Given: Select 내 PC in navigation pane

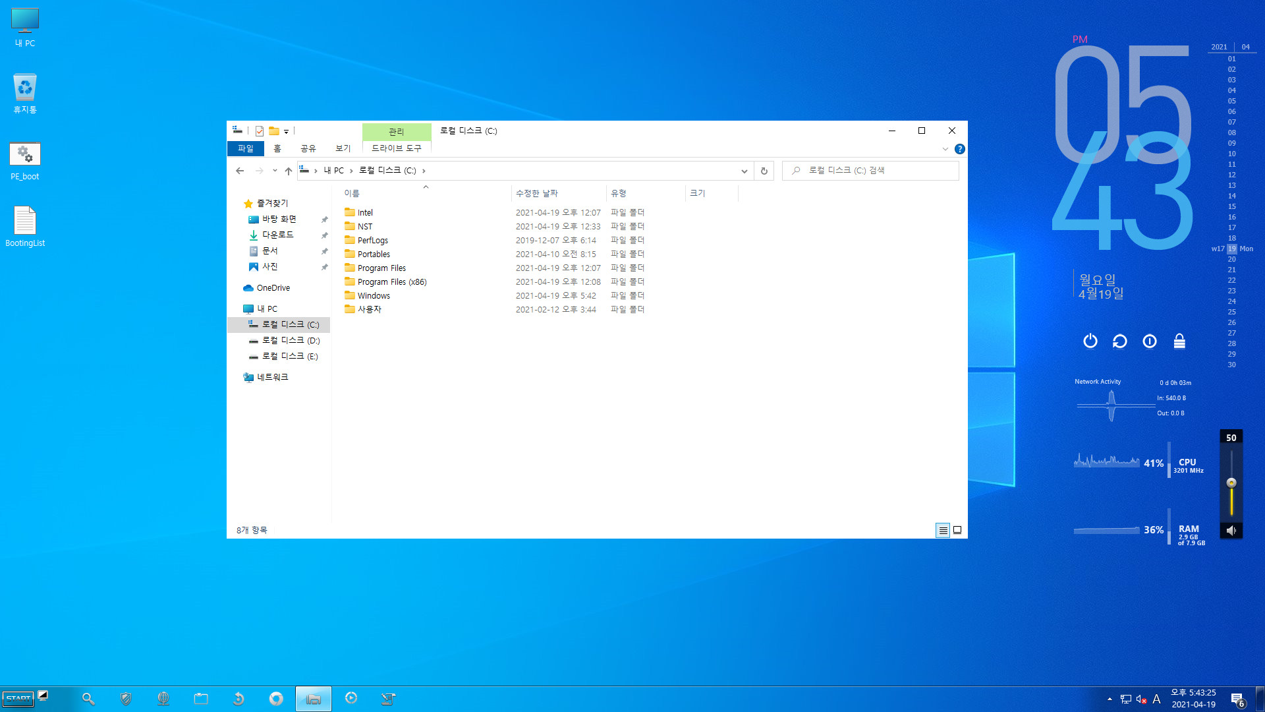Looking at the screenshot, I should click(267, 309).
